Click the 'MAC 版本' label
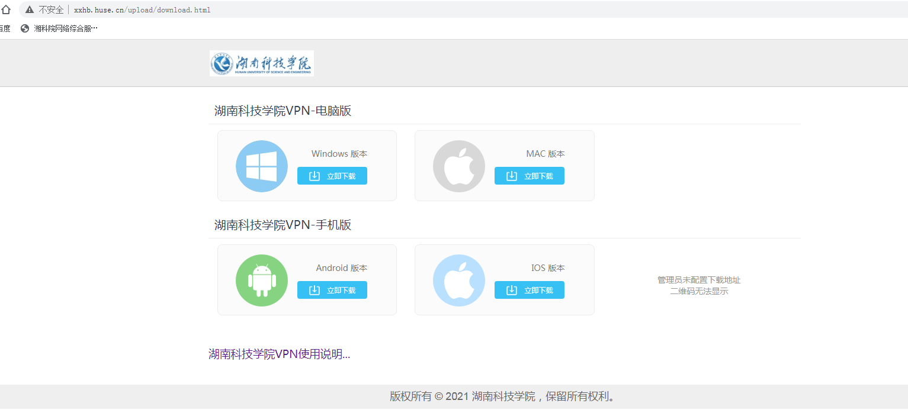 click(x=546, y=154)
